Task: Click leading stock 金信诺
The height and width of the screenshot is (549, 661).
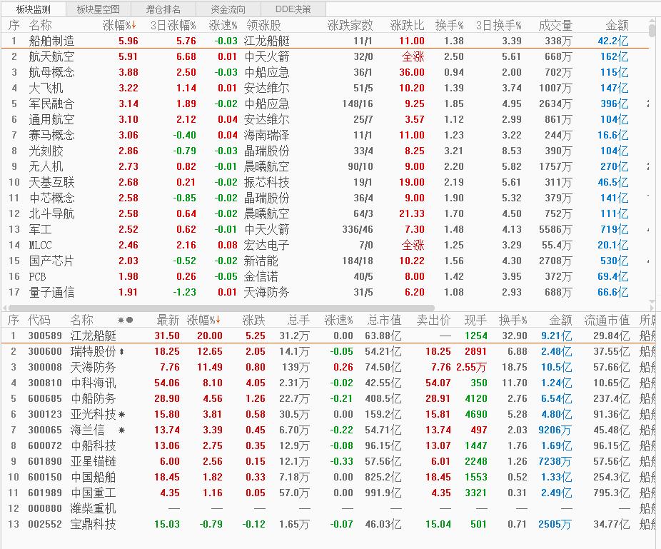Action: [261, 276]
